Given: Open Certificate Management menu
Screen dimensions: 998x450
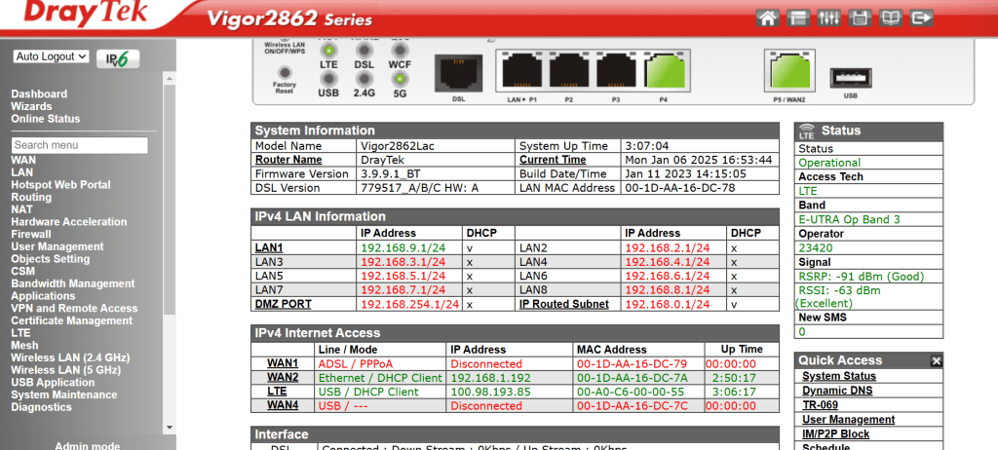Looking at the screenshot, I should (72, 320).
